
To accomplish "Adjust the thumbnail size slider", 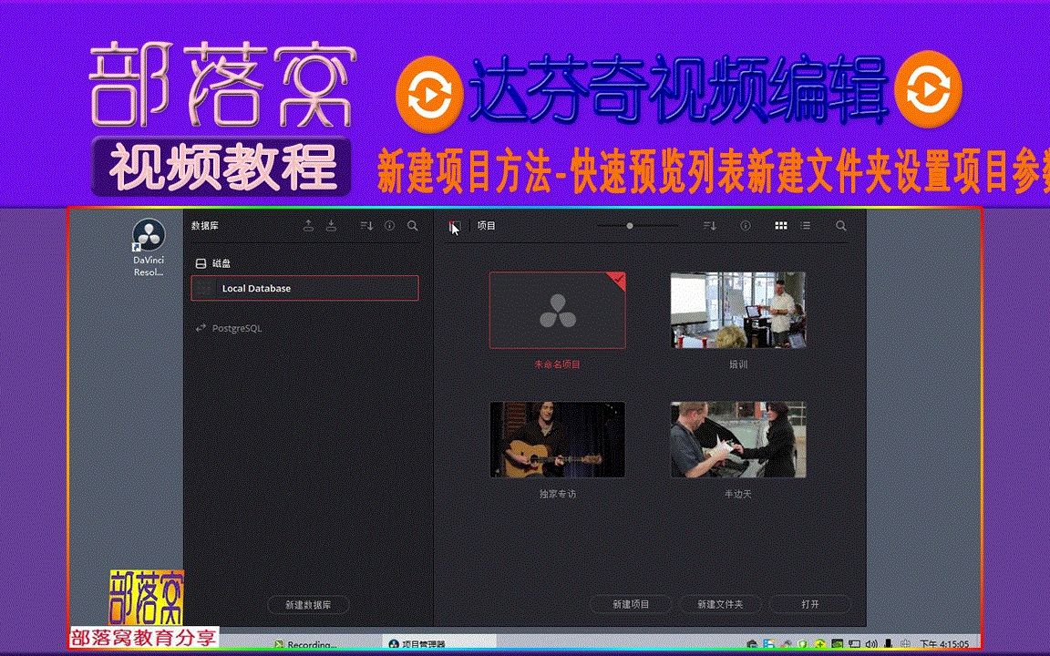I will (x=629, y=225).
